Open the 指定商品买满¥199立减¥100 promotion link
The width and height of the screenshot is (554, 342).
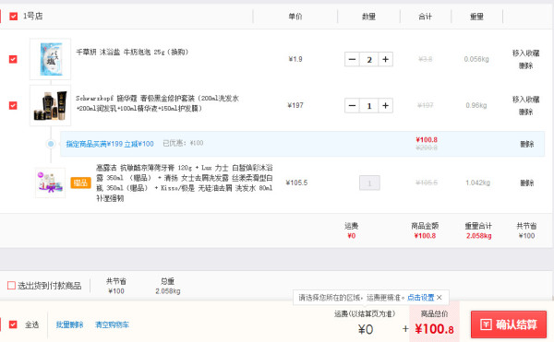pyautogui.click(x=110, y=144)
